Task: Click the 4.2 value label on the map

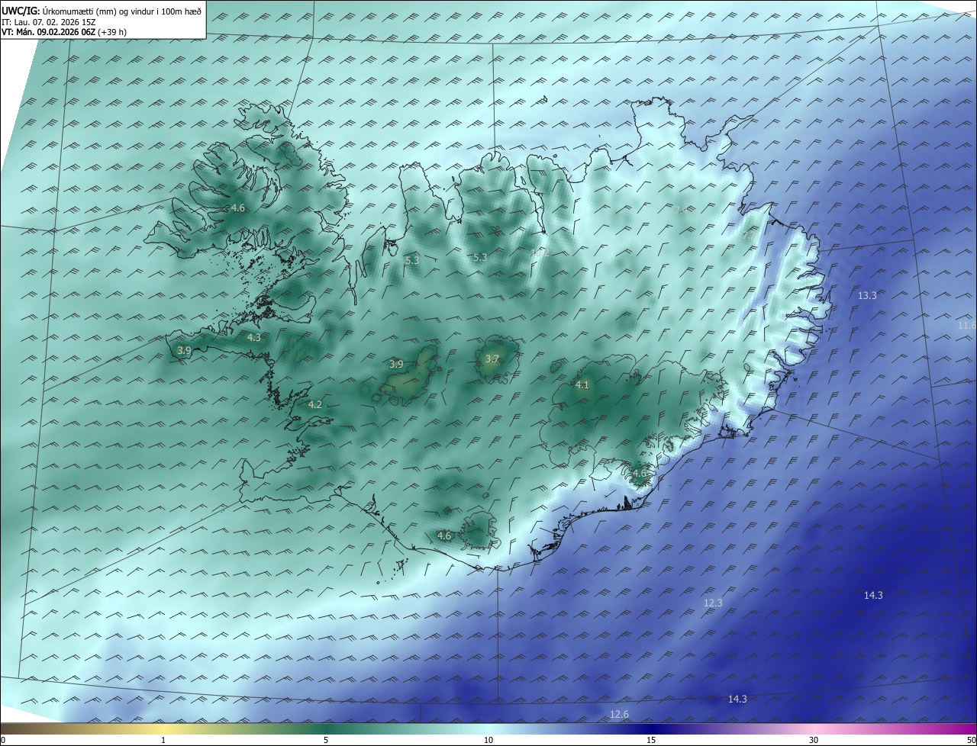Action: [x=314, y=405]
